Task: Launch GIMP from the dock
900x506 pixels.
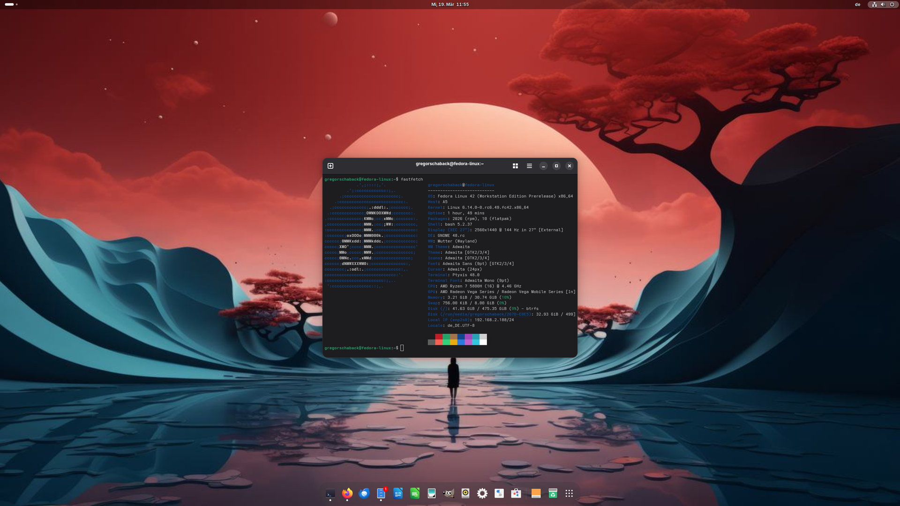Action: click(x=449, y=493)
